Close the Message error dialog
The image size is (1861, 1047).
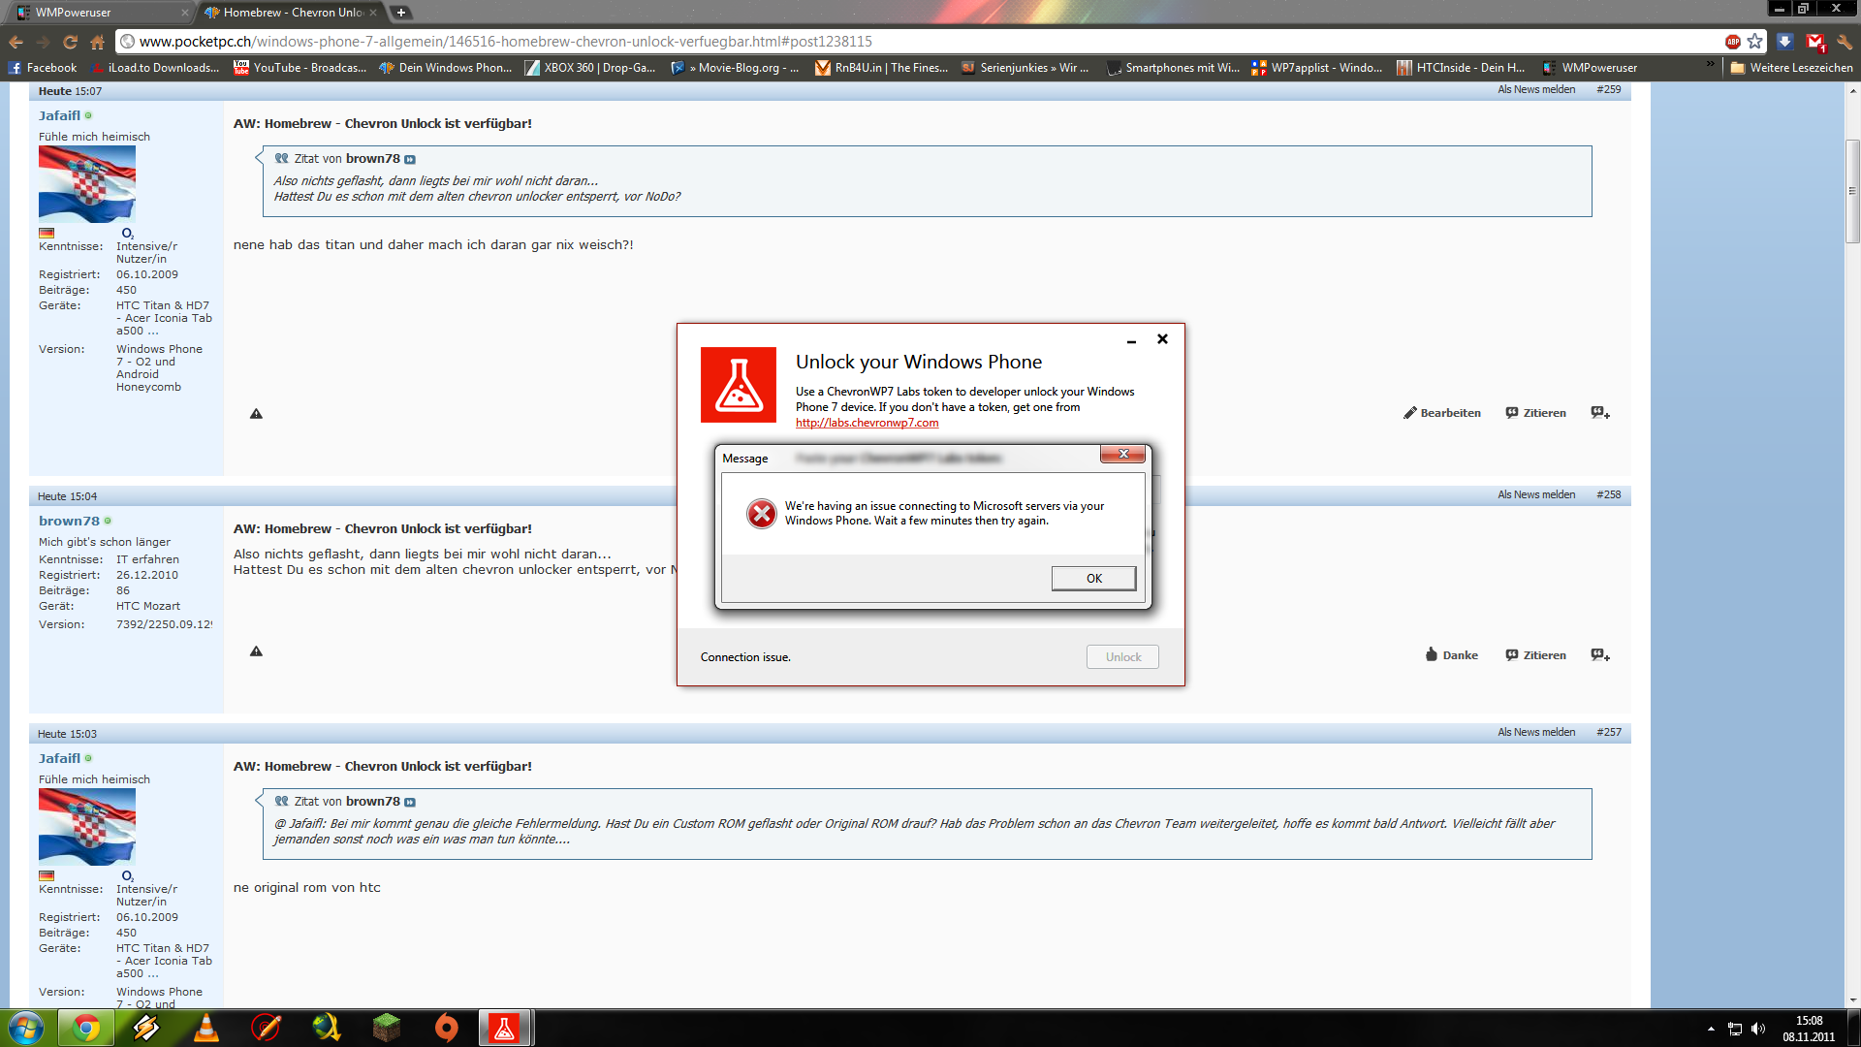pos(1123,455)
